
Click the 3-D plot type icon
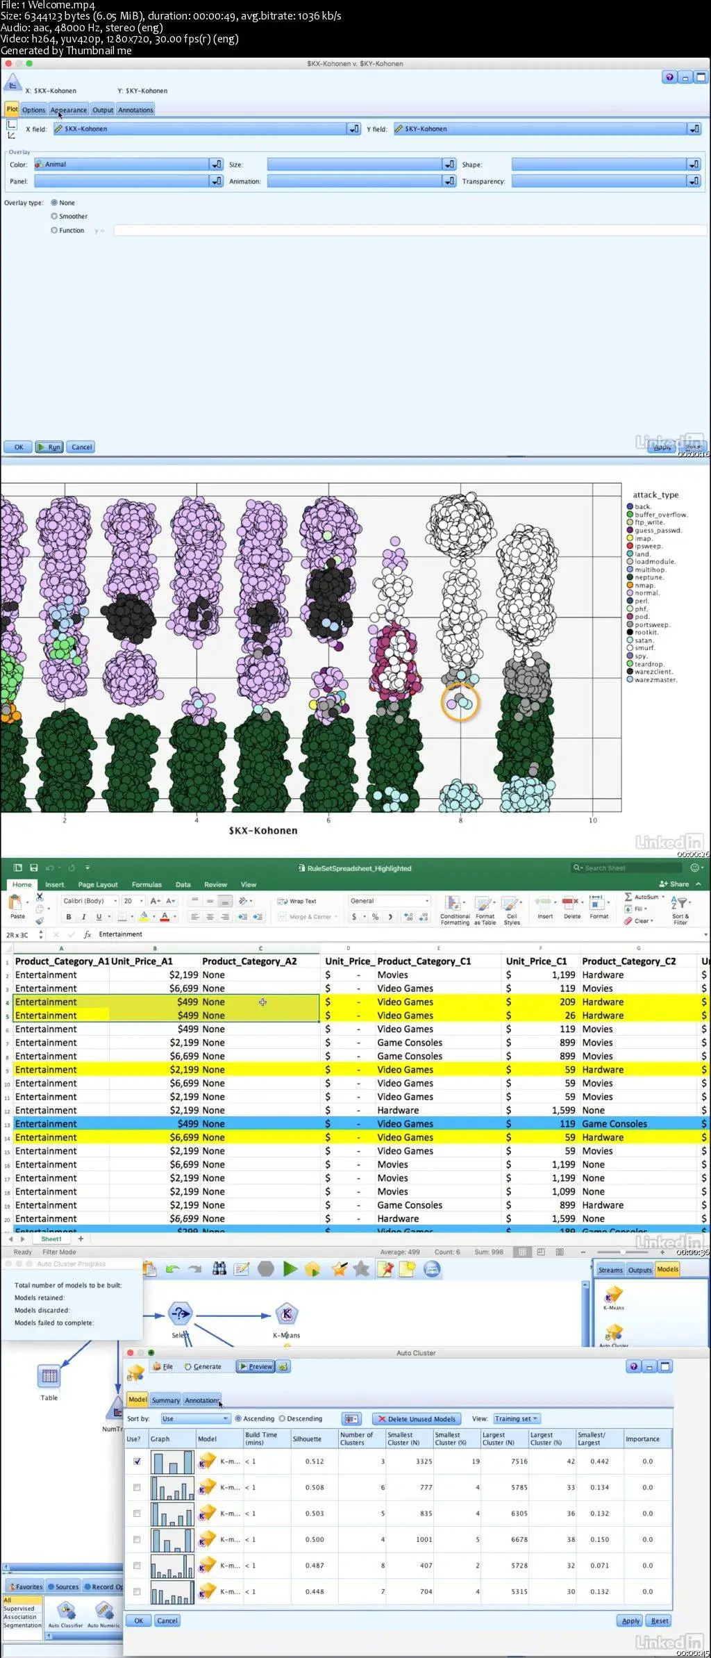click(11, 135)
